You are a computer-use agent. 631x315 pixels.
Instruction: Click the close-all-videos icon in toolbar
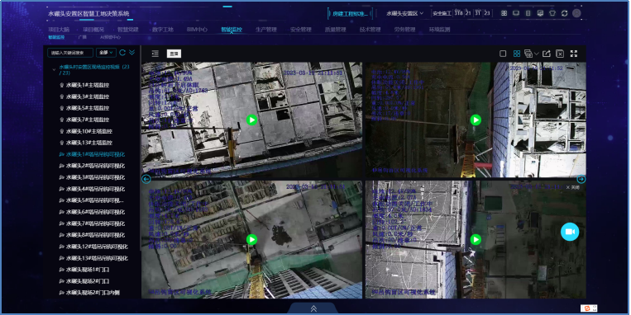click(560, 54)
